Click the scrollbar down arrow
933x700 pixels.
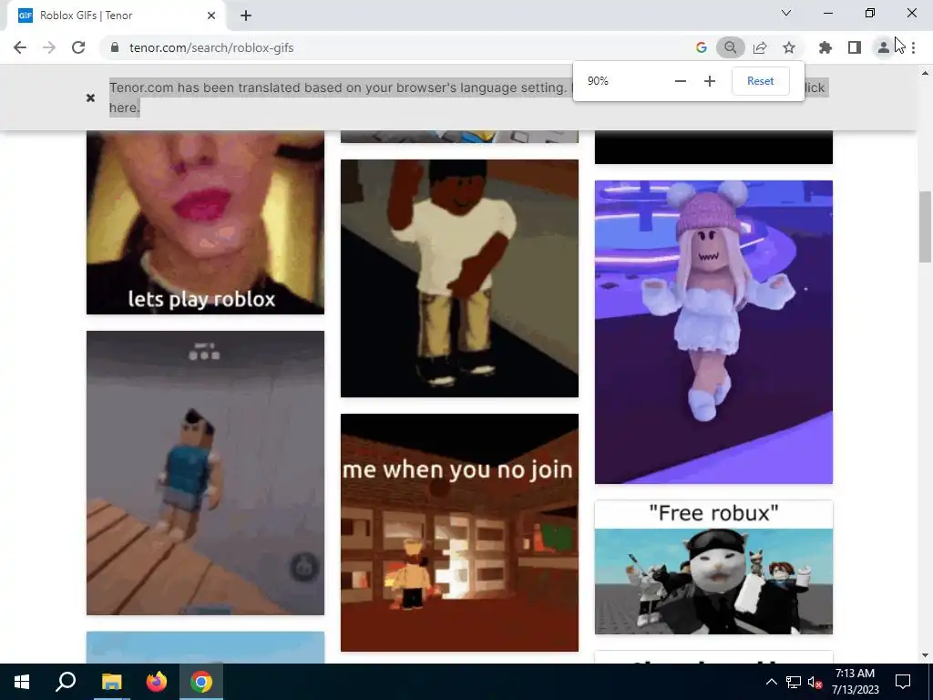click(925, 655)
